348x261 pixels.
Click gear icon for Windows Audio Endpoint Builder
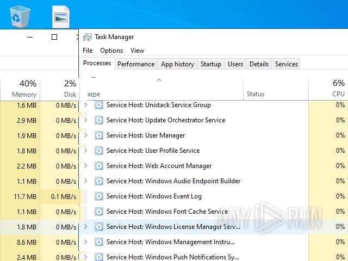(x=99, y=181)
